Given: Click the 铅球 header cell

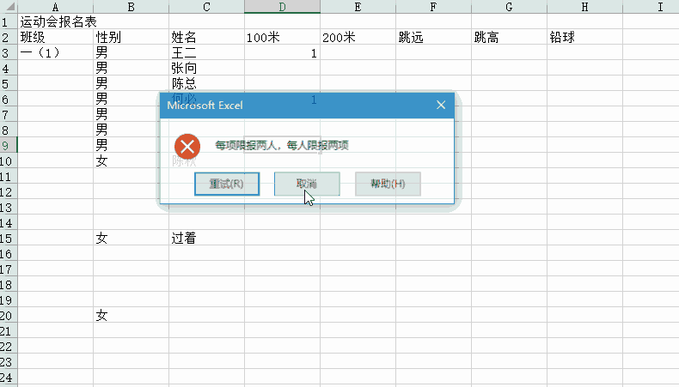Looking at the screenshot, I should click(x=584, y=37).
